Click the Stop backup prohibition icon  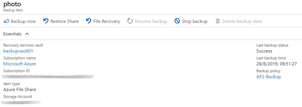pos(177,21)
